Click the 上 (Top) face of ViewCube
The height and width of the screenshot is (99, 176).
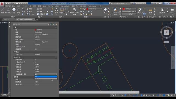(x=167, y=32)
